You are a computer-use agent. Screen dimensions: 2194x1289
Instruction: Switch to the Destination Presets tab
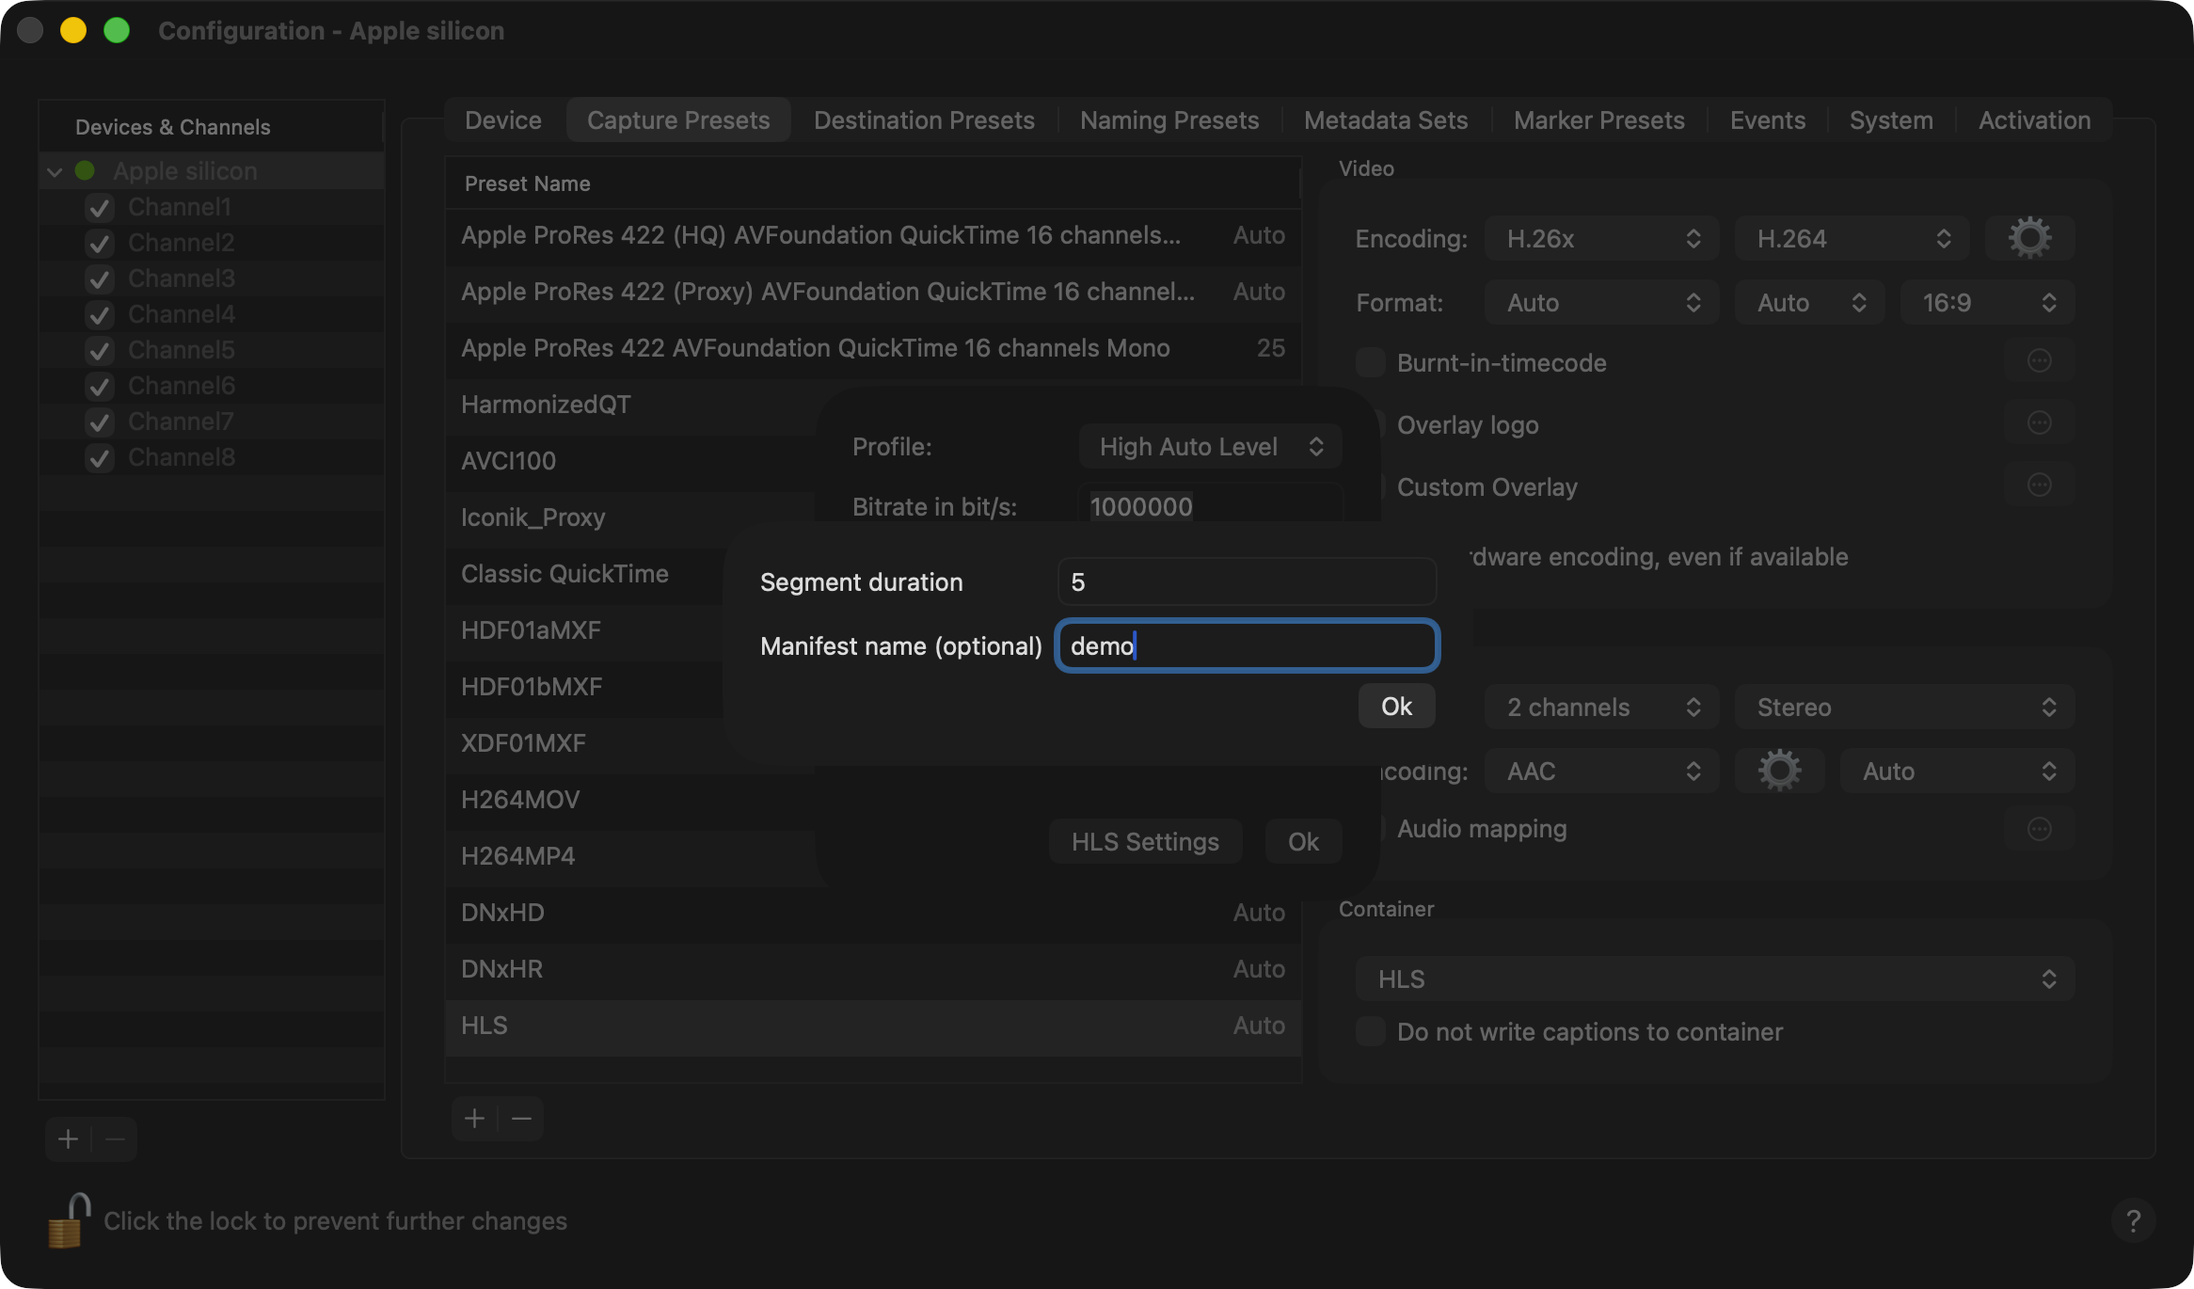tap(924, 119)
